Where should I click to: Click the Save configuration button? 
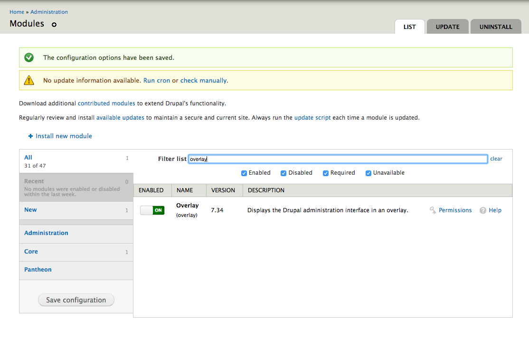[76, 300]
